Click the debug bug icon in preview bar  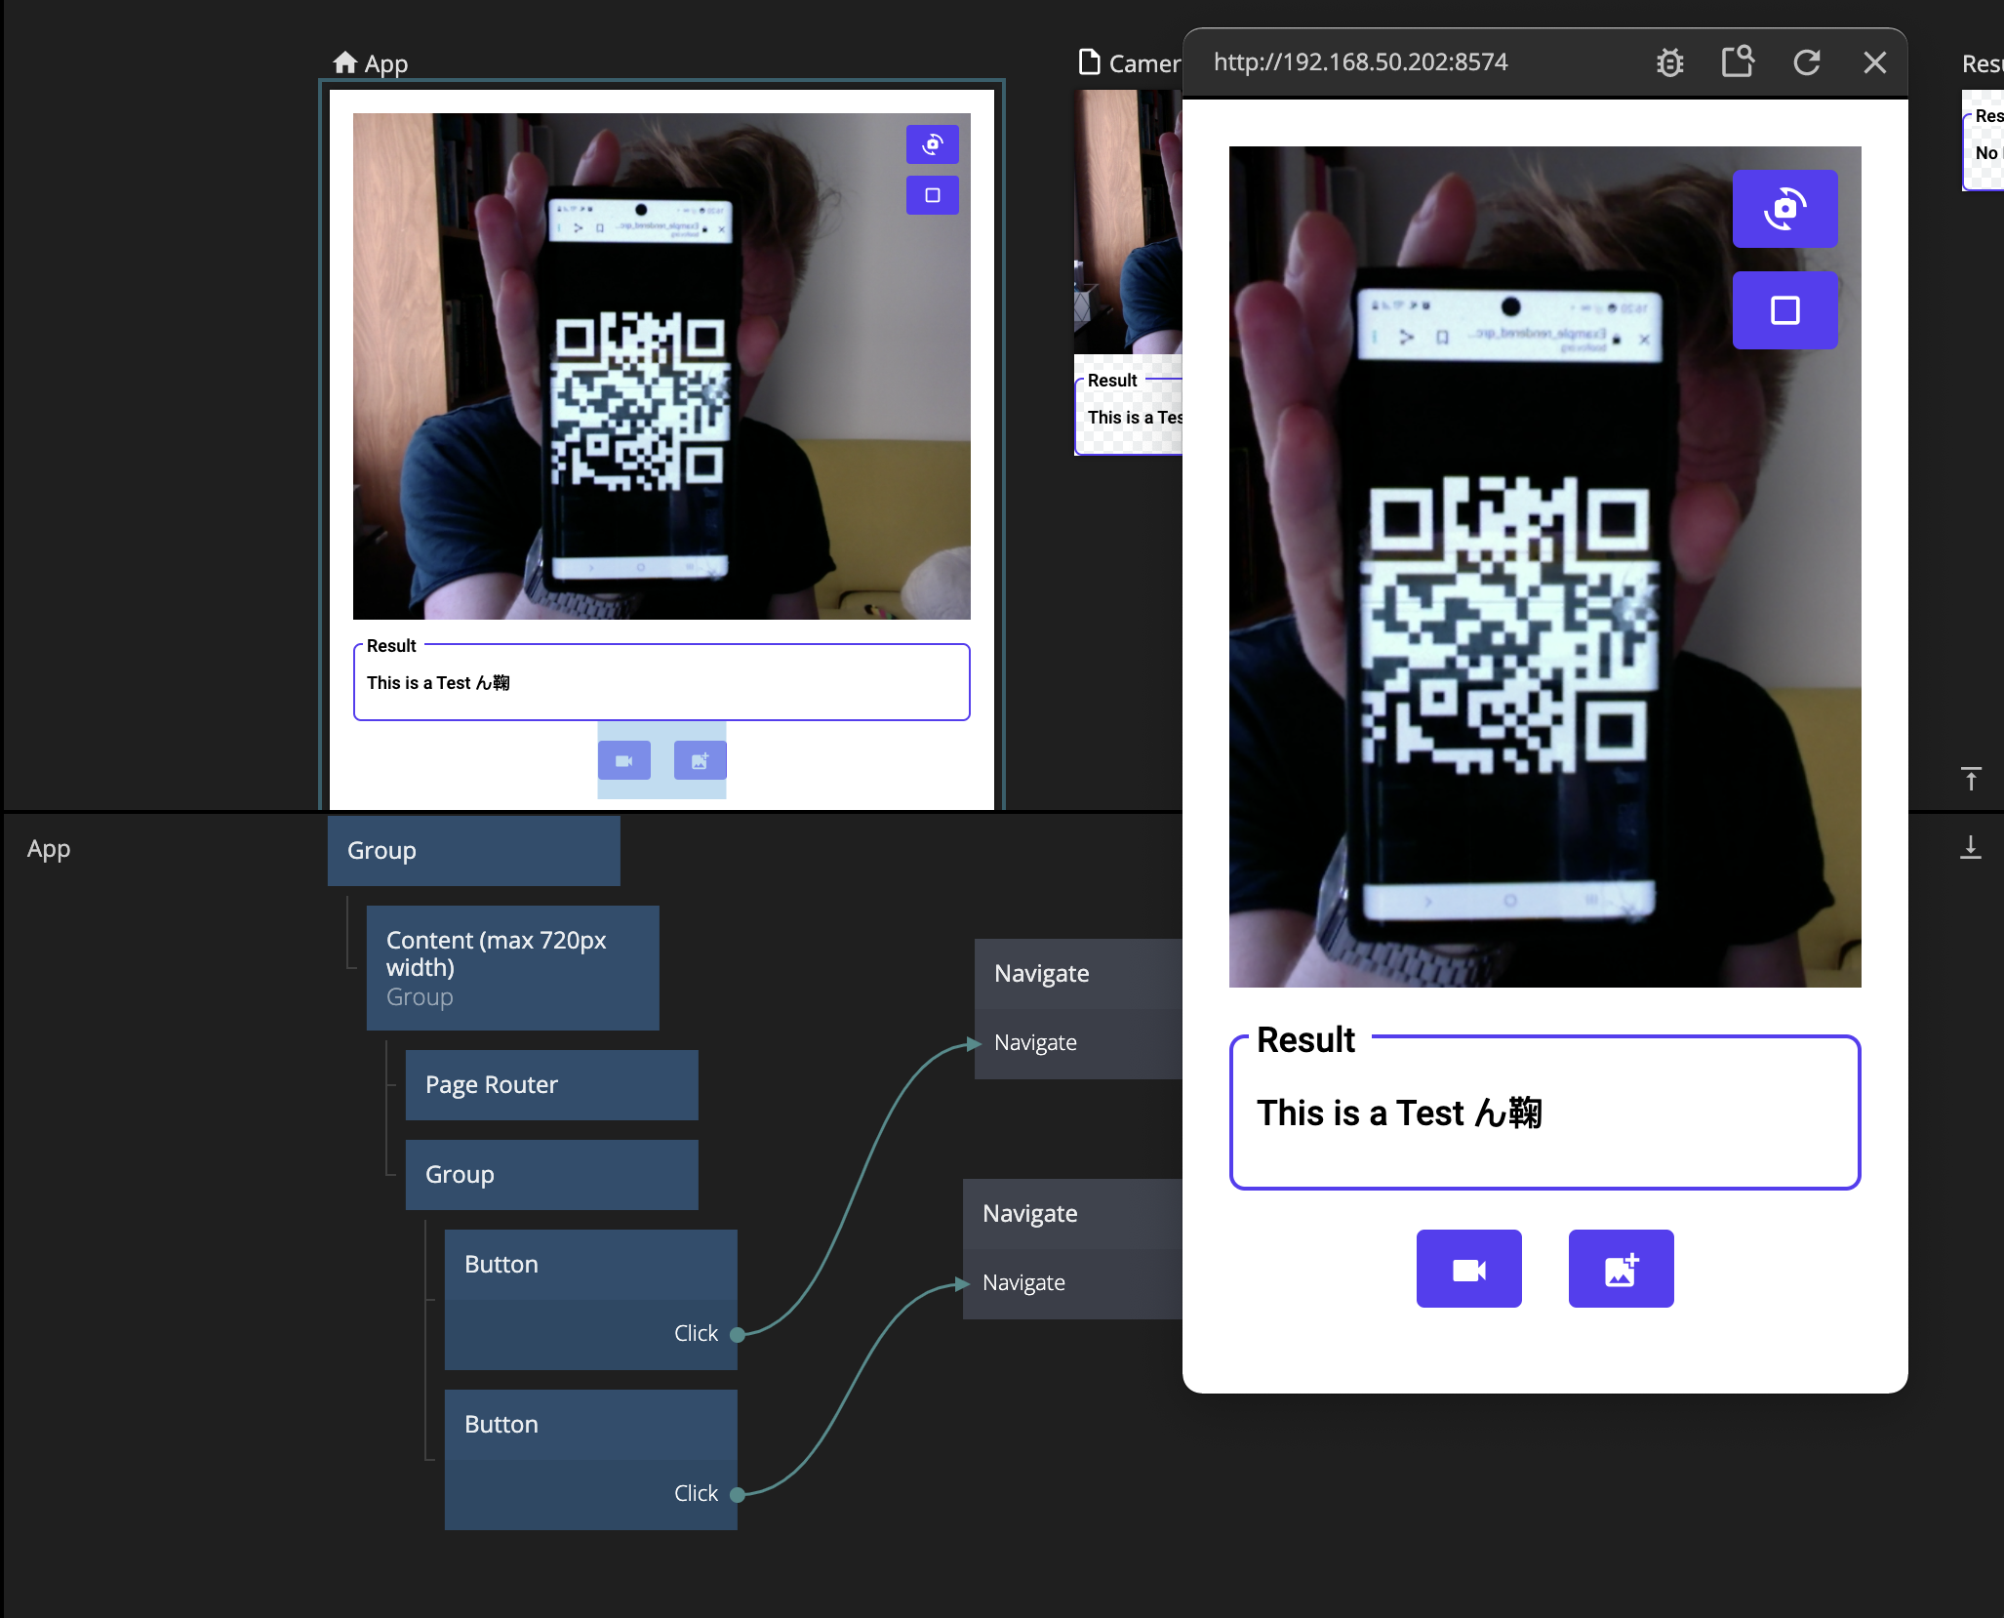click(x=1669, y=62)
